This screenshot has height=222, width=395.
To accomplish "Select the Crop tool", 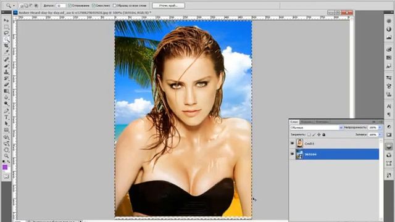I will 6,46.
